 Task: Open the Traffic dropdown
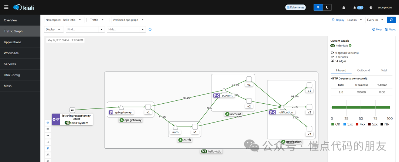[97, 20]
